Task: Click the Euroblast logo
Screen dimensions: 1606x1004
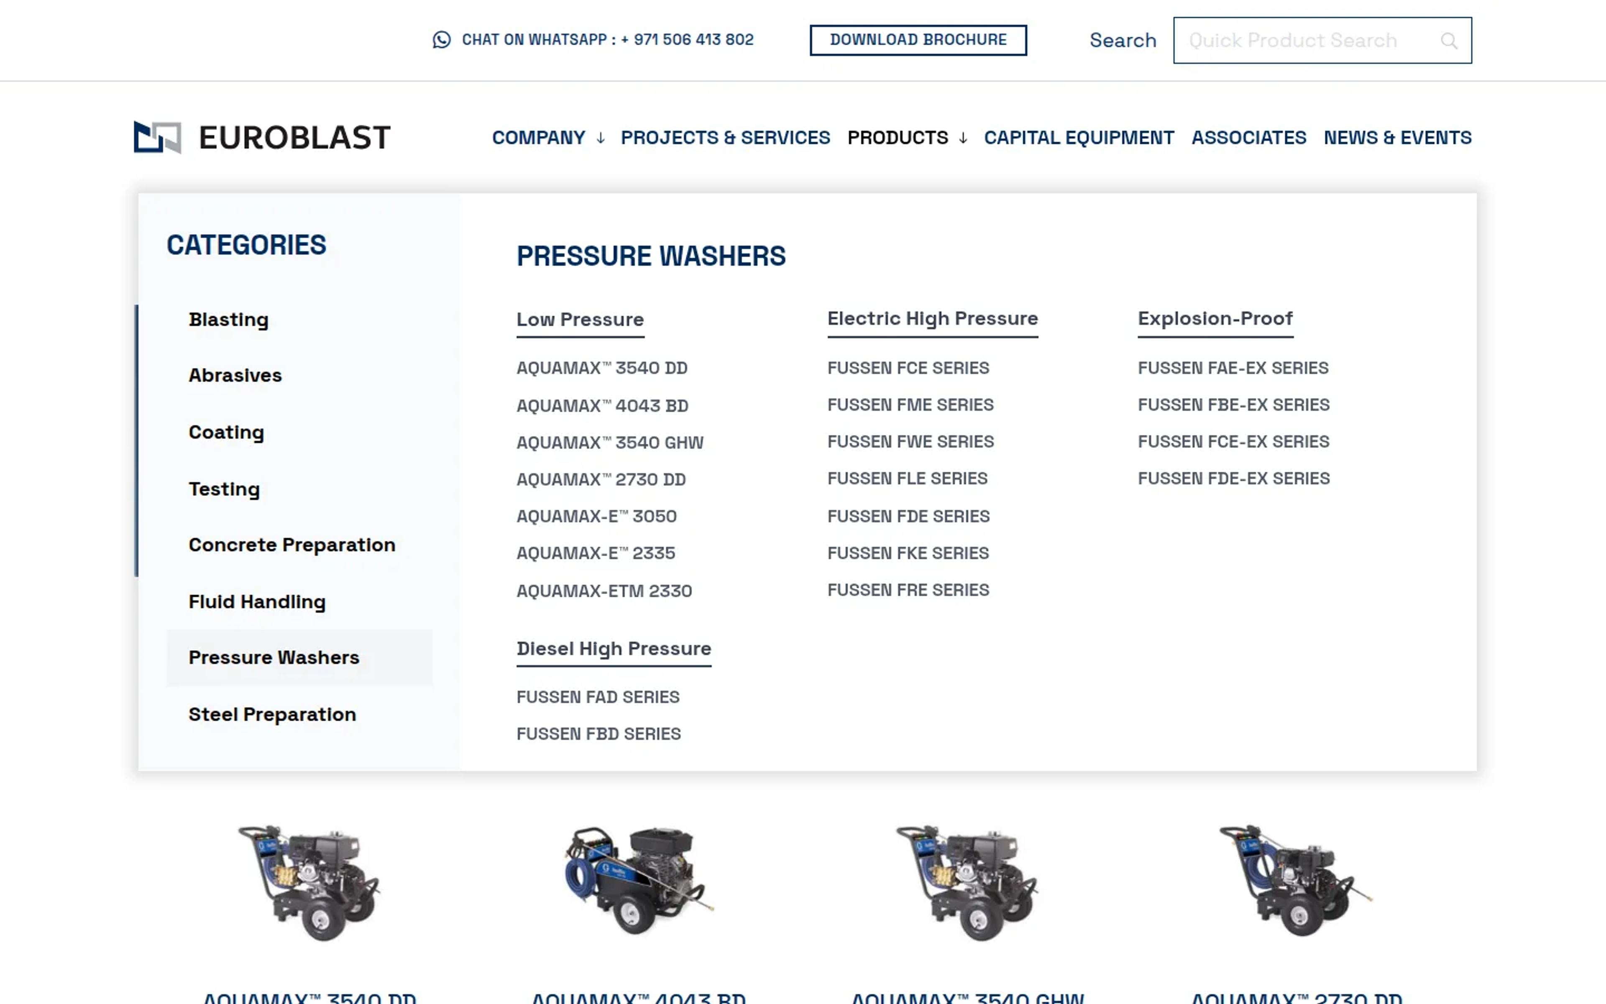Action: pos(262,138)
